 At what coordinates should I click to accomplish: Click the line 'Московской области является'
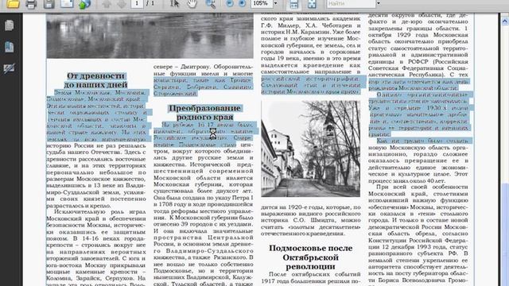tap(204, 178)
